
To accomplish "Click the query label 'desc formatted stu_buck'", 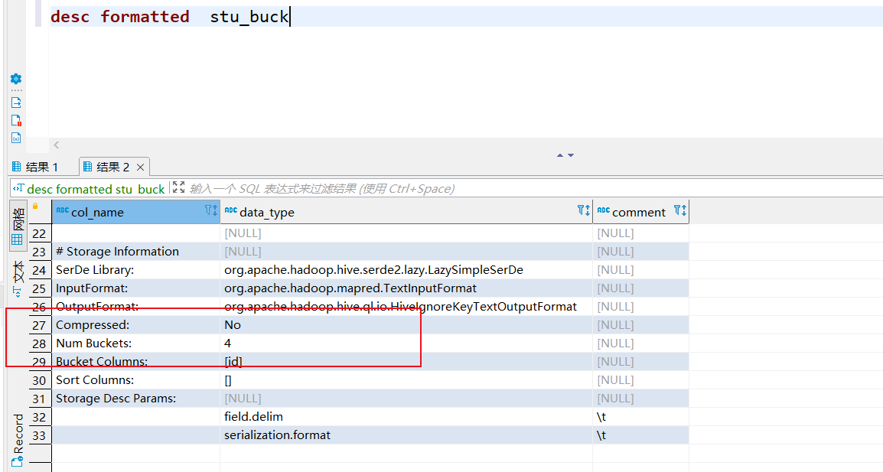I will (96, 189).
